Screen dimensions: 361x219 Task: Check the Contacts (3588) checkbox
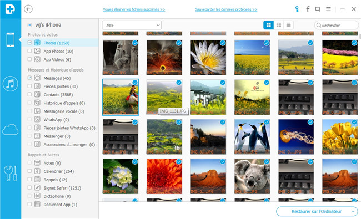[29, 94]
